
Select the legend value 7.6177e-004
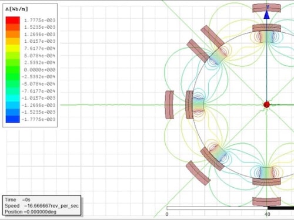click(39, 48)
